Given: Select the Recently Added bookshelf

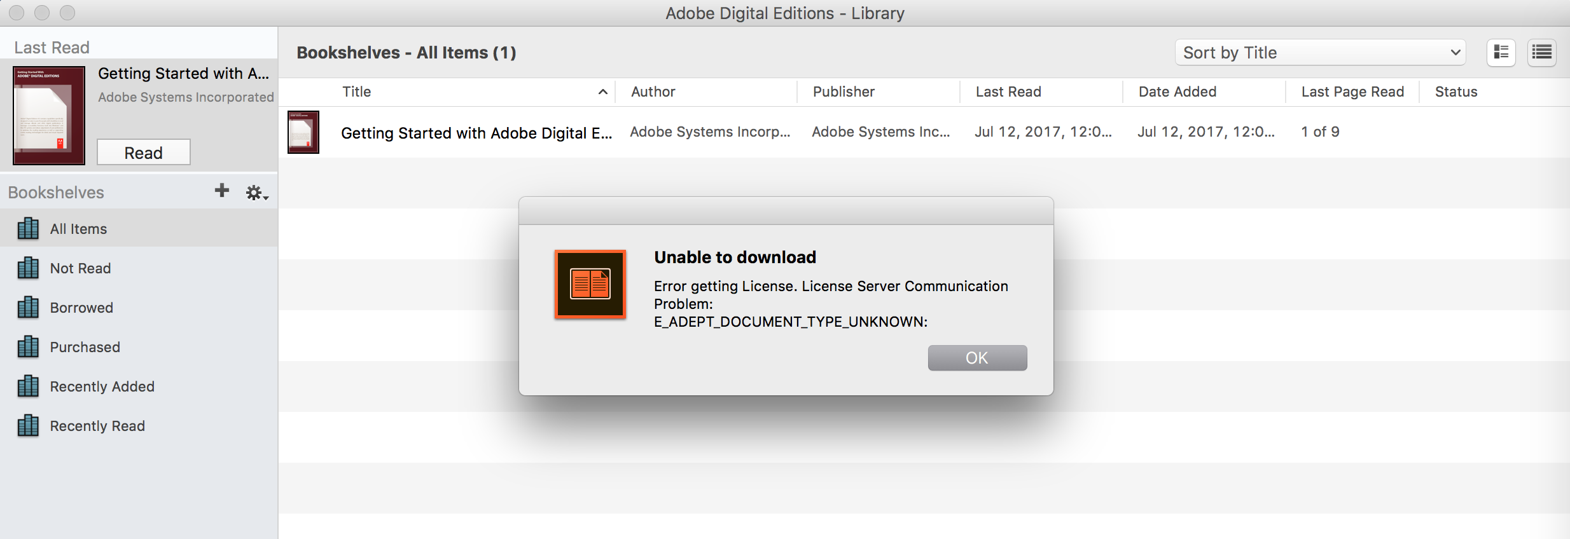Looking at the screenshot, I should tap(102, 386).
